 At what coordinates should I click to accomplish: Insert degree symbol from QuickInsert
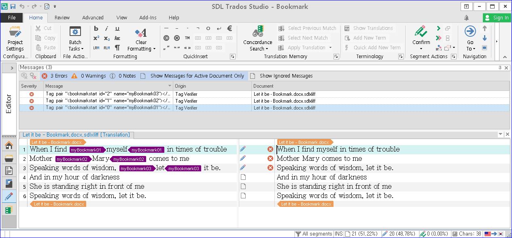click(x=208, y=28)
